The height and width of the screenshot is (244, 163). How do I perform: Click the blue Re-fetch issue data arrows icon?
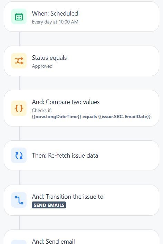click(19, 155)
